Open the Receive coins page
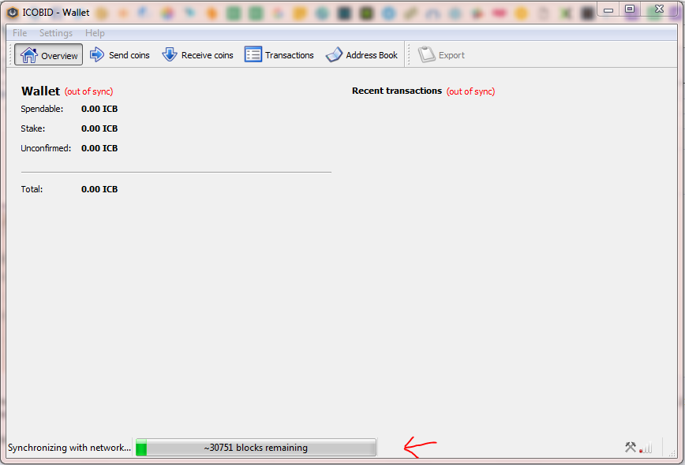The width and height of the screenshot is (685, 465). (197, 55)
